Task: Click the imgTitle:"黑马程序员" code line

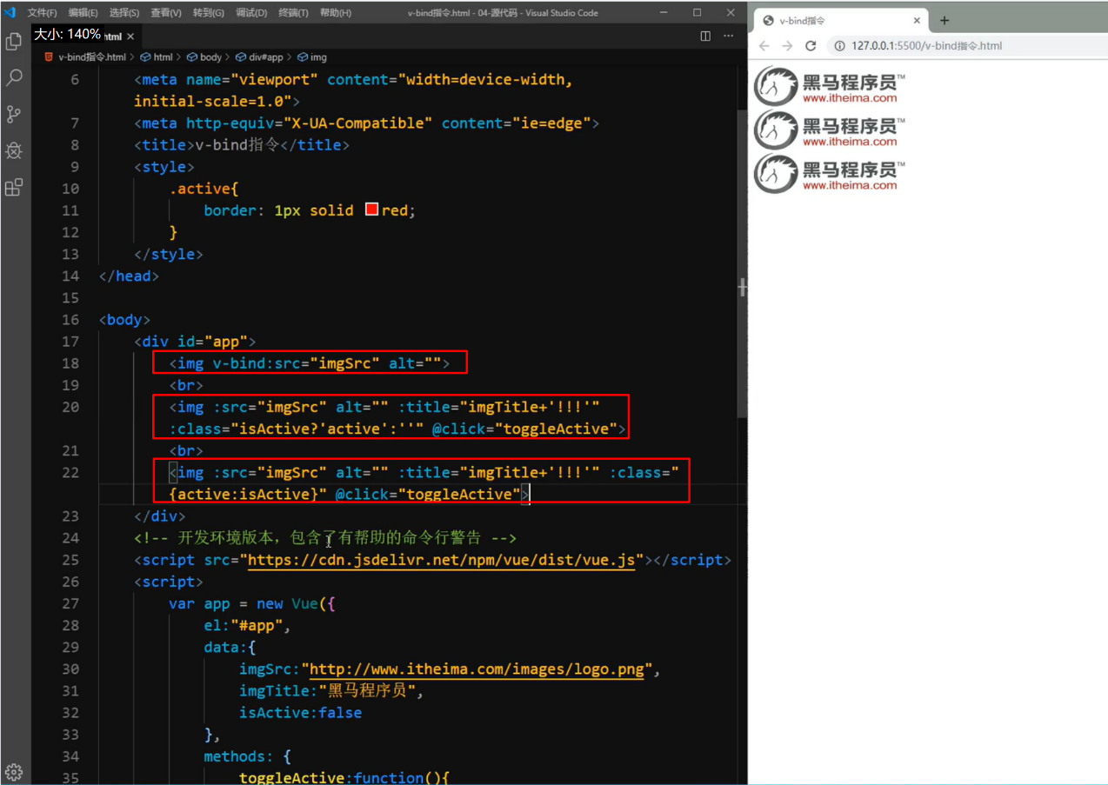Action: click(330, 691)
